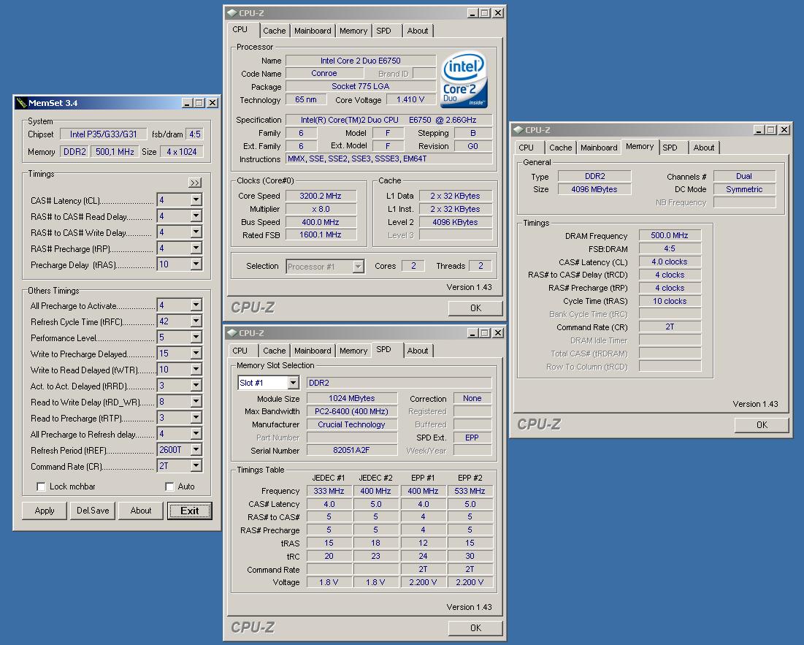Open the RAS# Precharge (tRP) dropdown

tap(196, 248)
